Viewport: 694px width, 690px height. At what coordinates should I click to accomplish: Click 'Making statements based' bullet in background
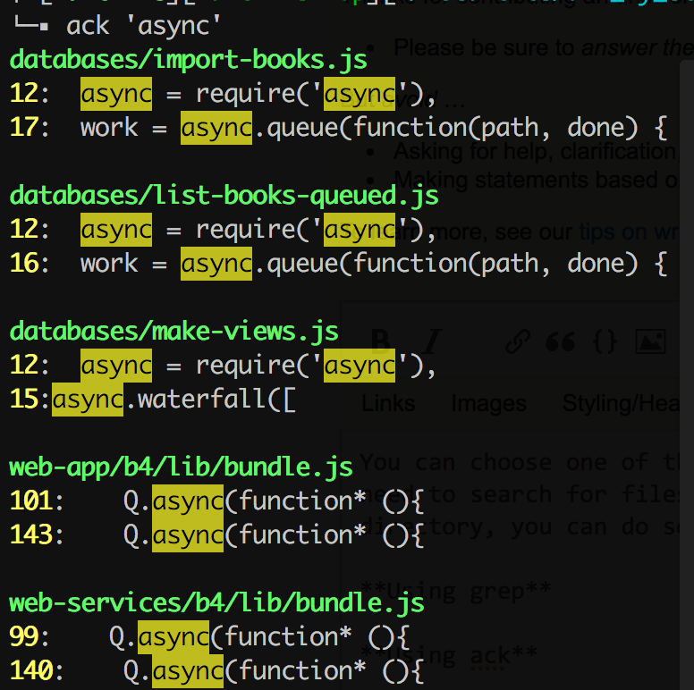537,180
